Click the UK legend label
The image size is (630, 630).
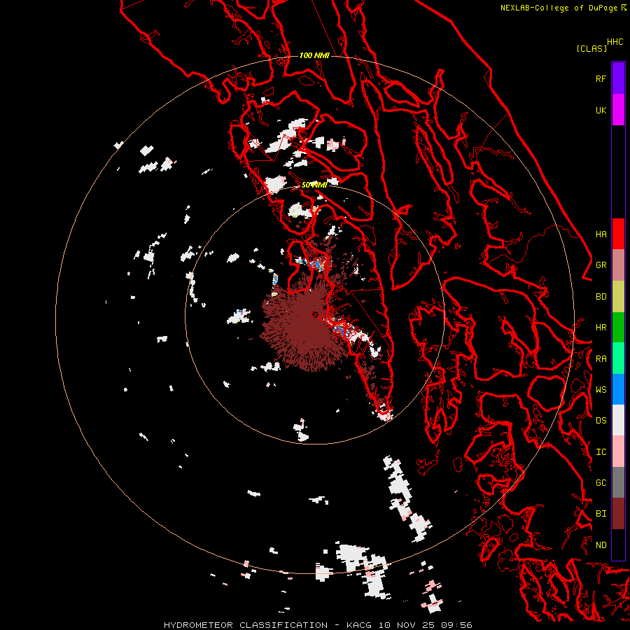tap(601, 110)
